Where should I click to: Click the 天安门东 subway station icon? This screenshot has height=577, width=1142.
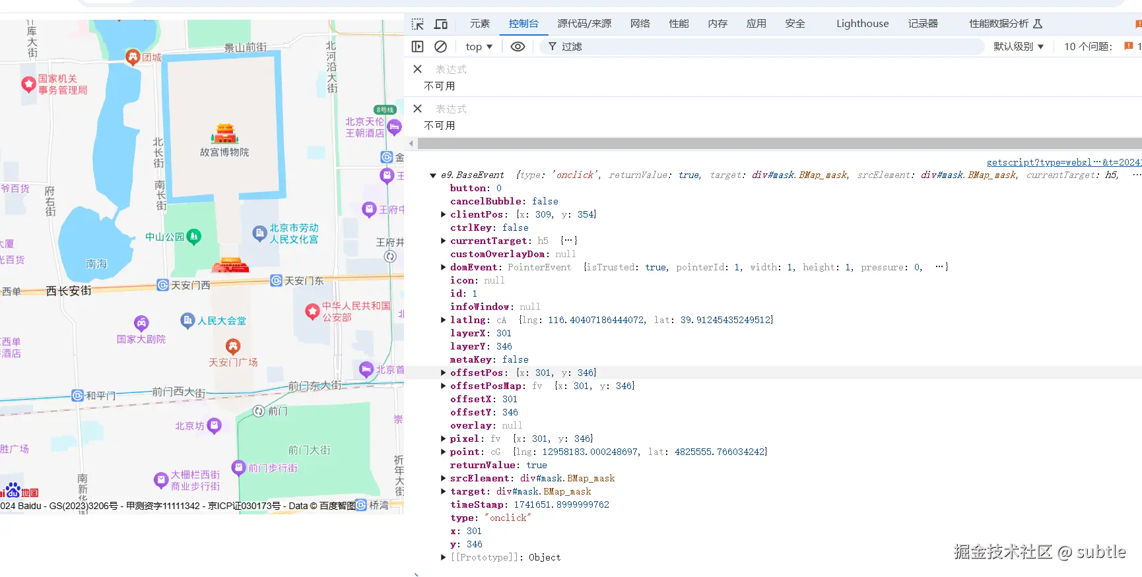click(277, 281)
